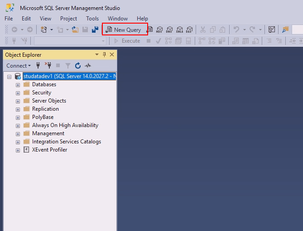Image resolution: width=303 pixels, height=231 pixels.
Task: Click the Decrease Indent icon
Action: 293,41
